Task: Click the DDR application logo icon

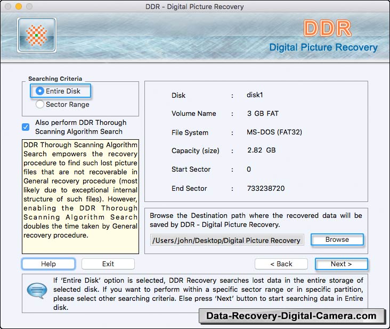Action: pyautogui.click(x=37, y=35)
